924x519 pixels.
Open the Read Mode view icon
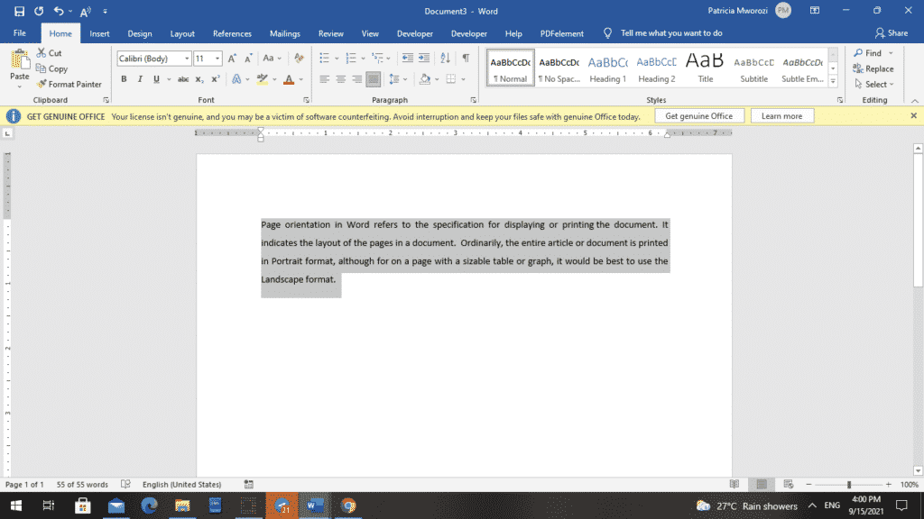pyautogui.click(x=735, y=484)
